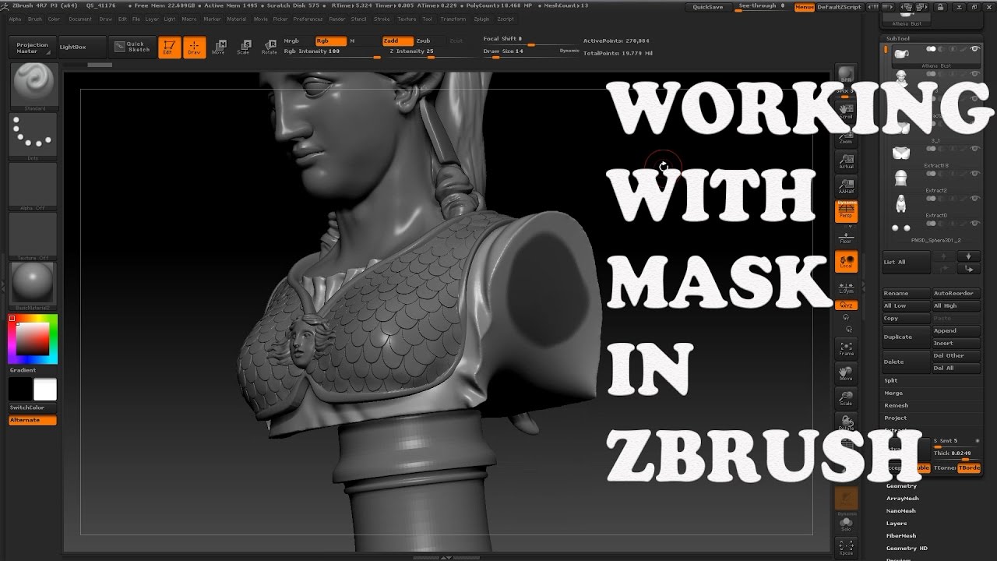Open the Brush menu
This screenshot has height=561, width=997.
point(35,19)
